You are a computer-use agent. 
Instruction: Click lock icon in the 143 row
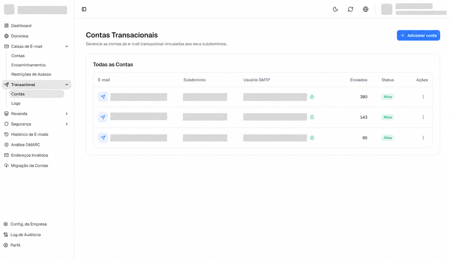[x=312, y=117]
